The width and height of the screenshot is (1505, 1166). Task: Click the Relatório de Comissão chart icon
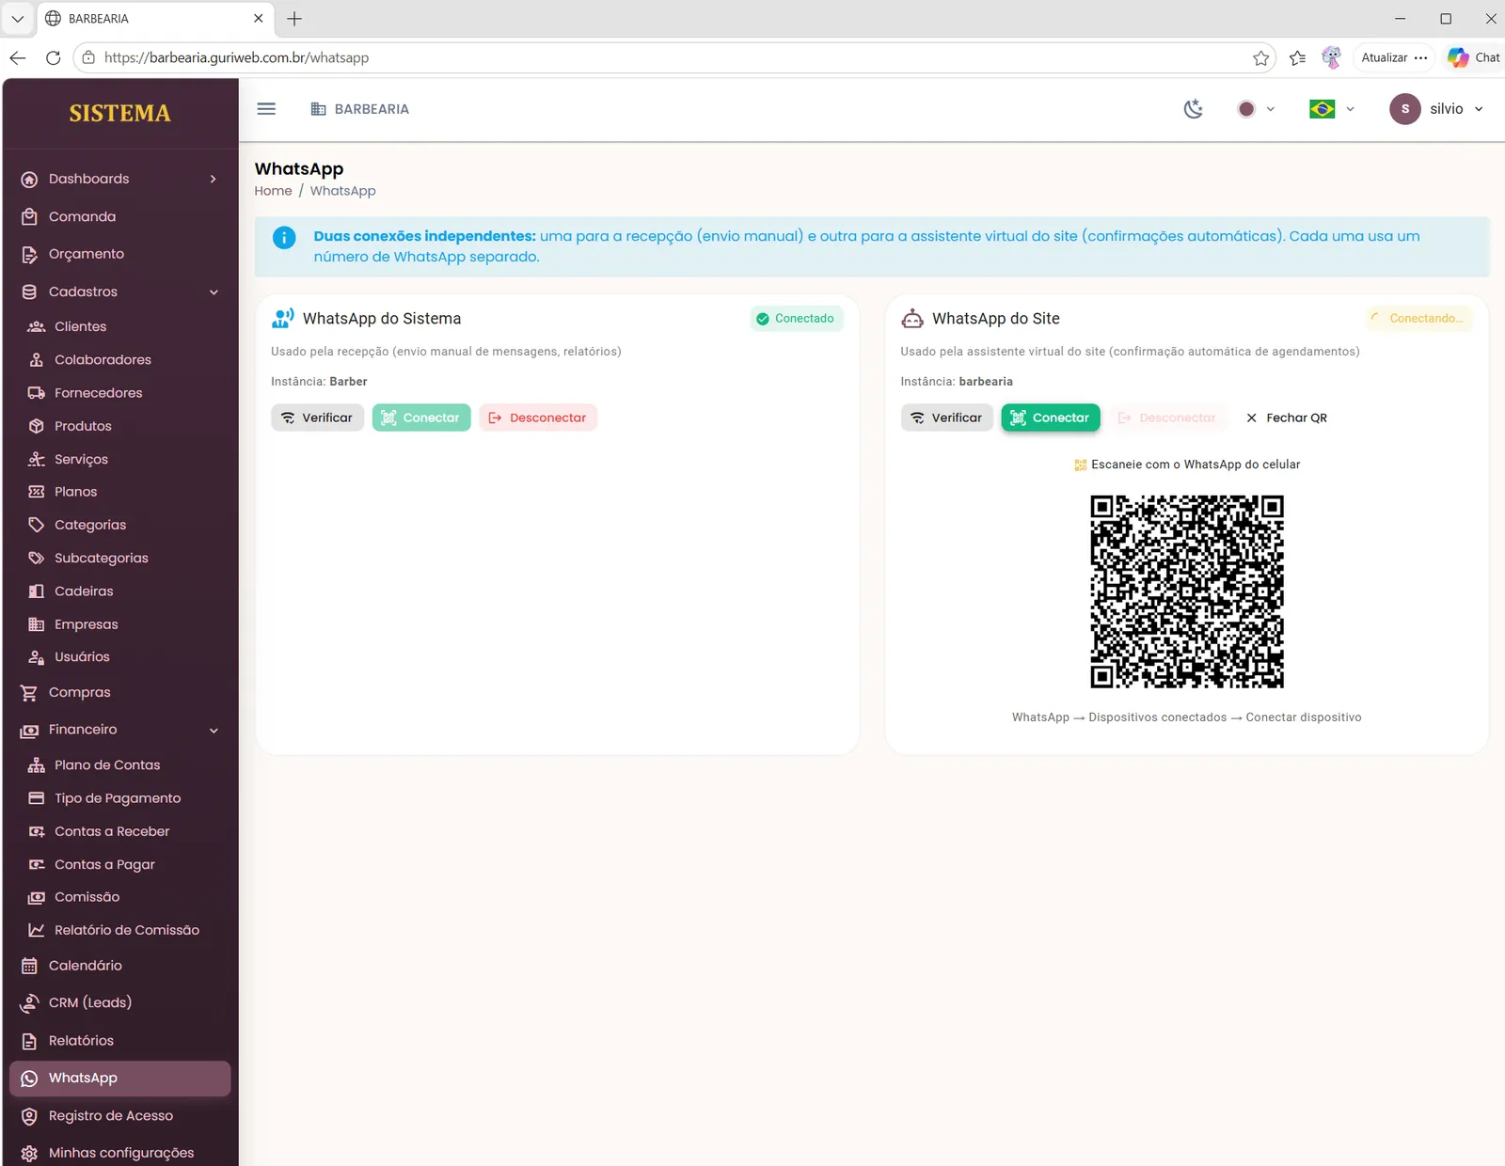(x=37, y=930)
